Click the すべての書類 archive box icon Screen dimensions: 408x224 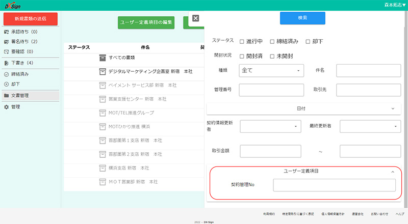click(x=103, y=58)
